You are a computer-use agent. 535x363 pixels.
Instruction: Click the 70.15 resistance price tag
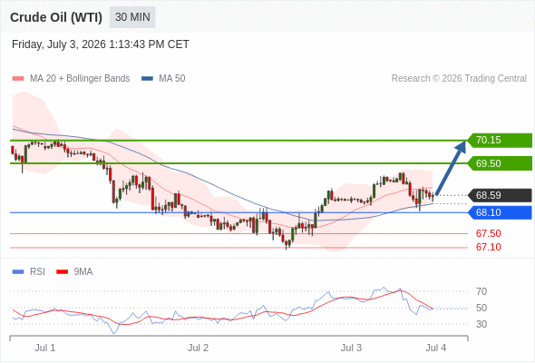[x=499, y=141]
